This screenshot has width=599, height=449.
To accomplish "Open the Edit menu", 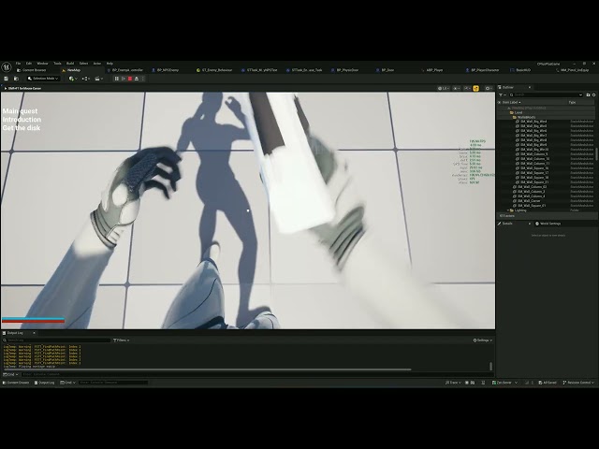I will (29, 64).
